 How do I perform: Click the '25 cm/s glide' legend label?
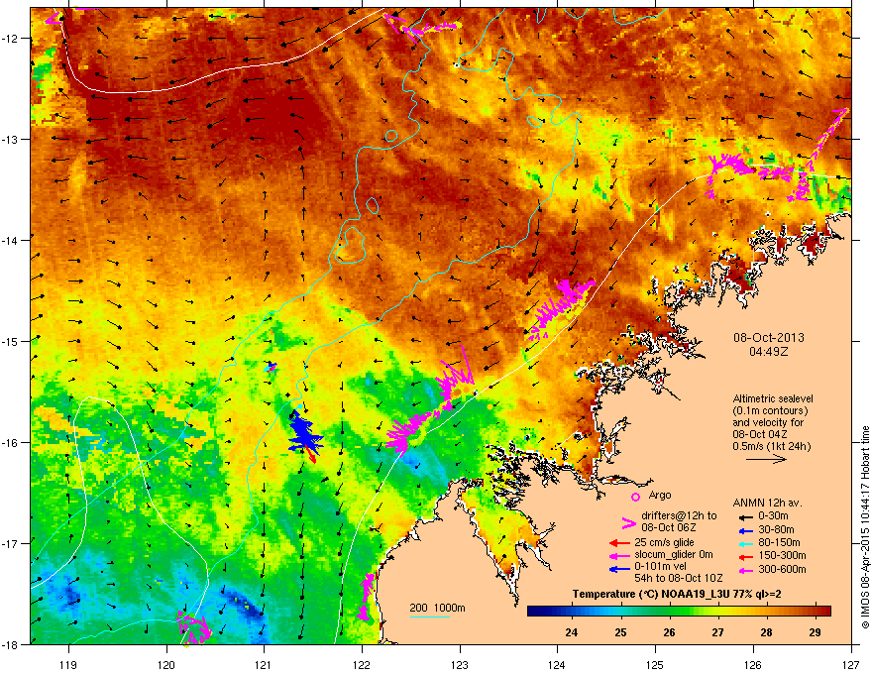[x=664, y=542]
